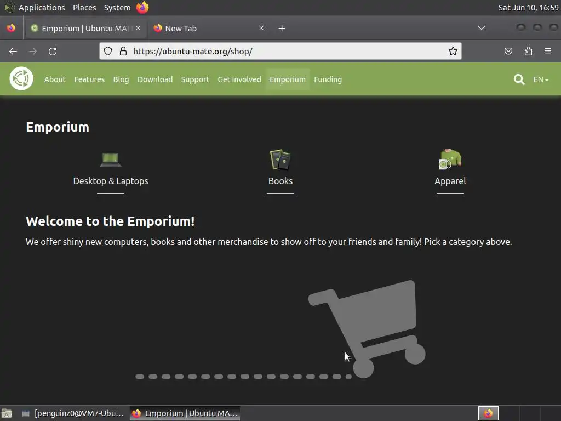Image resolution: width=561 pixels, height=421 pixels.
Task: Click the Books category icon
Action: tap(280, 160)
